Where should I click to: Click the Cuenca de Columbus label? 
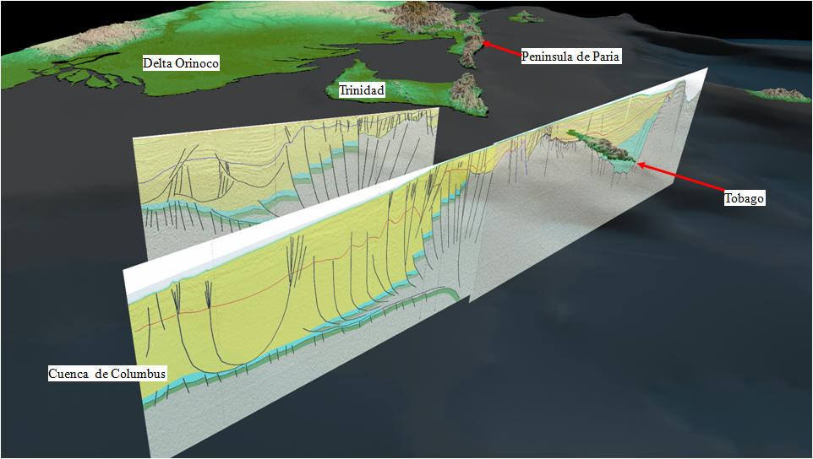[107, 374]
